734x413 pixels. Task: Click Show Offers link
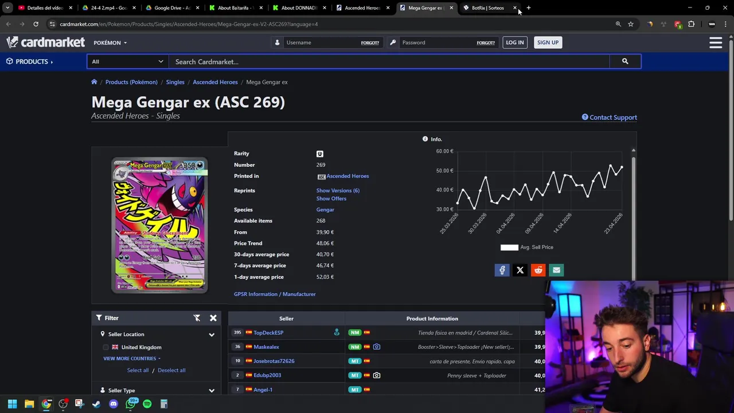click(331, 198)
